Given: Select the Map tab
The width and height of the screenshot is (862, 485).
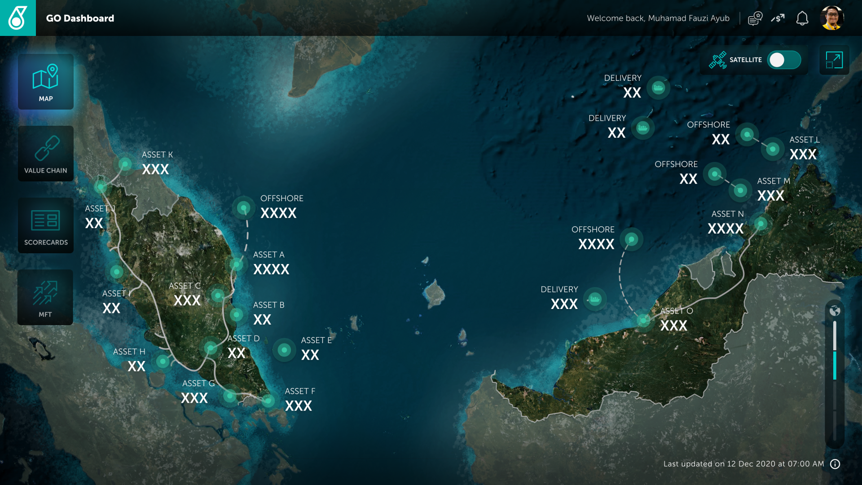Looking at the screenshot, I should tap(46, 82).
